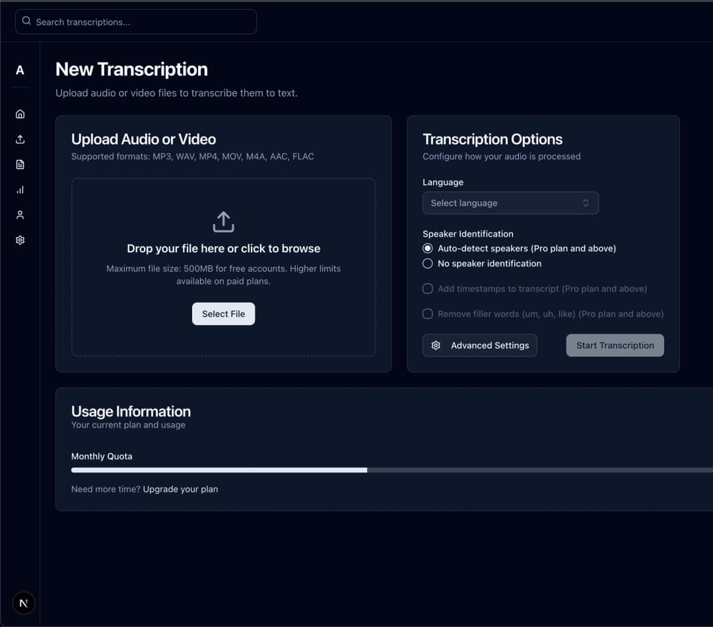This screenshot has height=627, width=713.
Task: Open the document transcripts sidebar icon
Action: [x=20, y=165]
